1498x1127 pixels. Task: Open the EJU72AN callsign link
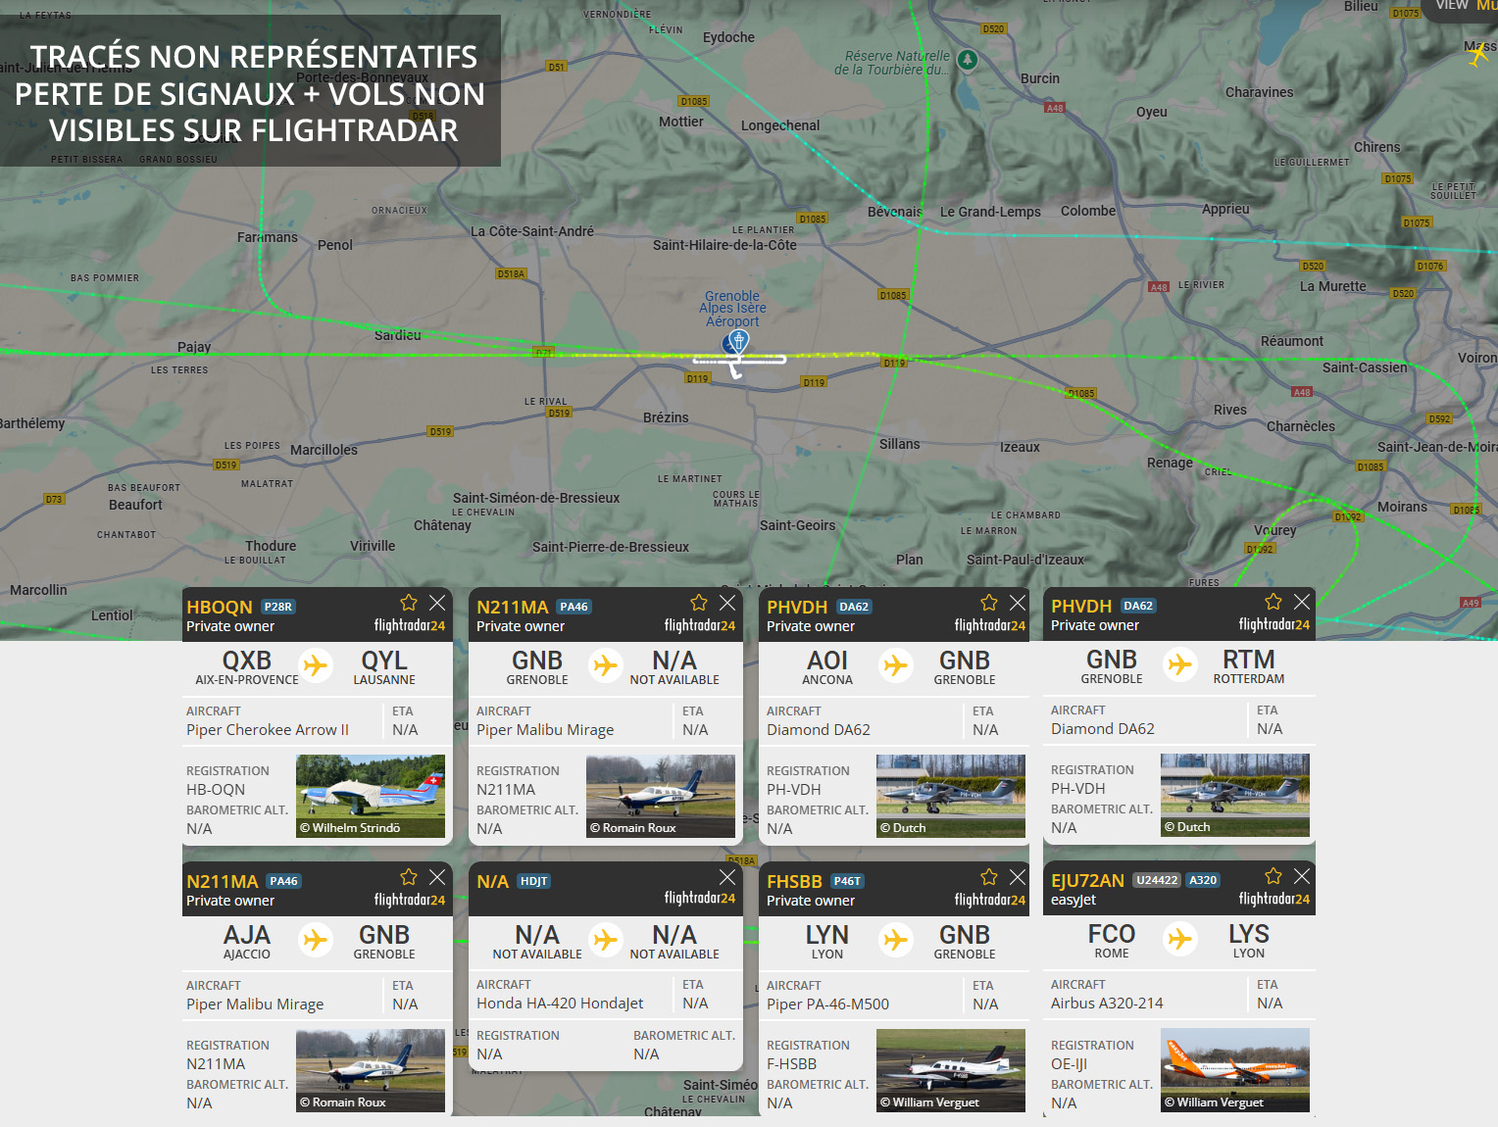pyautogui.click(x=1087, y=880)
